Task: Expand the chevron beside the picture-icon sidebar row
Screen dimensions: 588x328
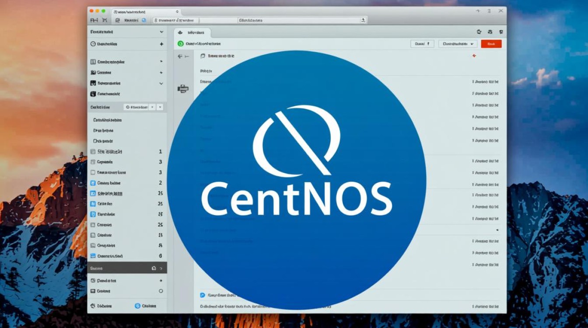Action: (x=161, y=83)
